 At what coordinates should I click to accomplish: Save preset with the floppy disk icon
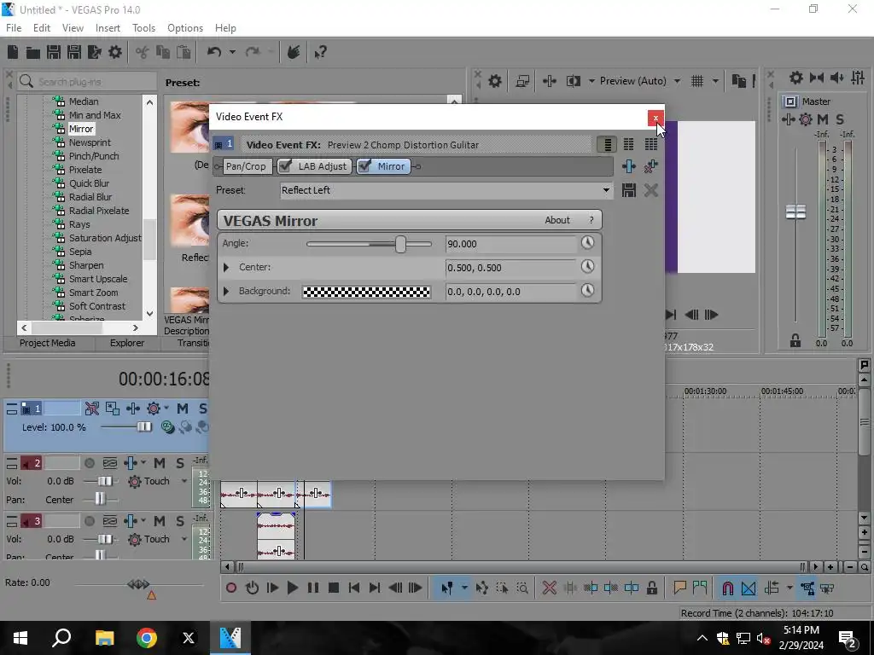point(629,190)
